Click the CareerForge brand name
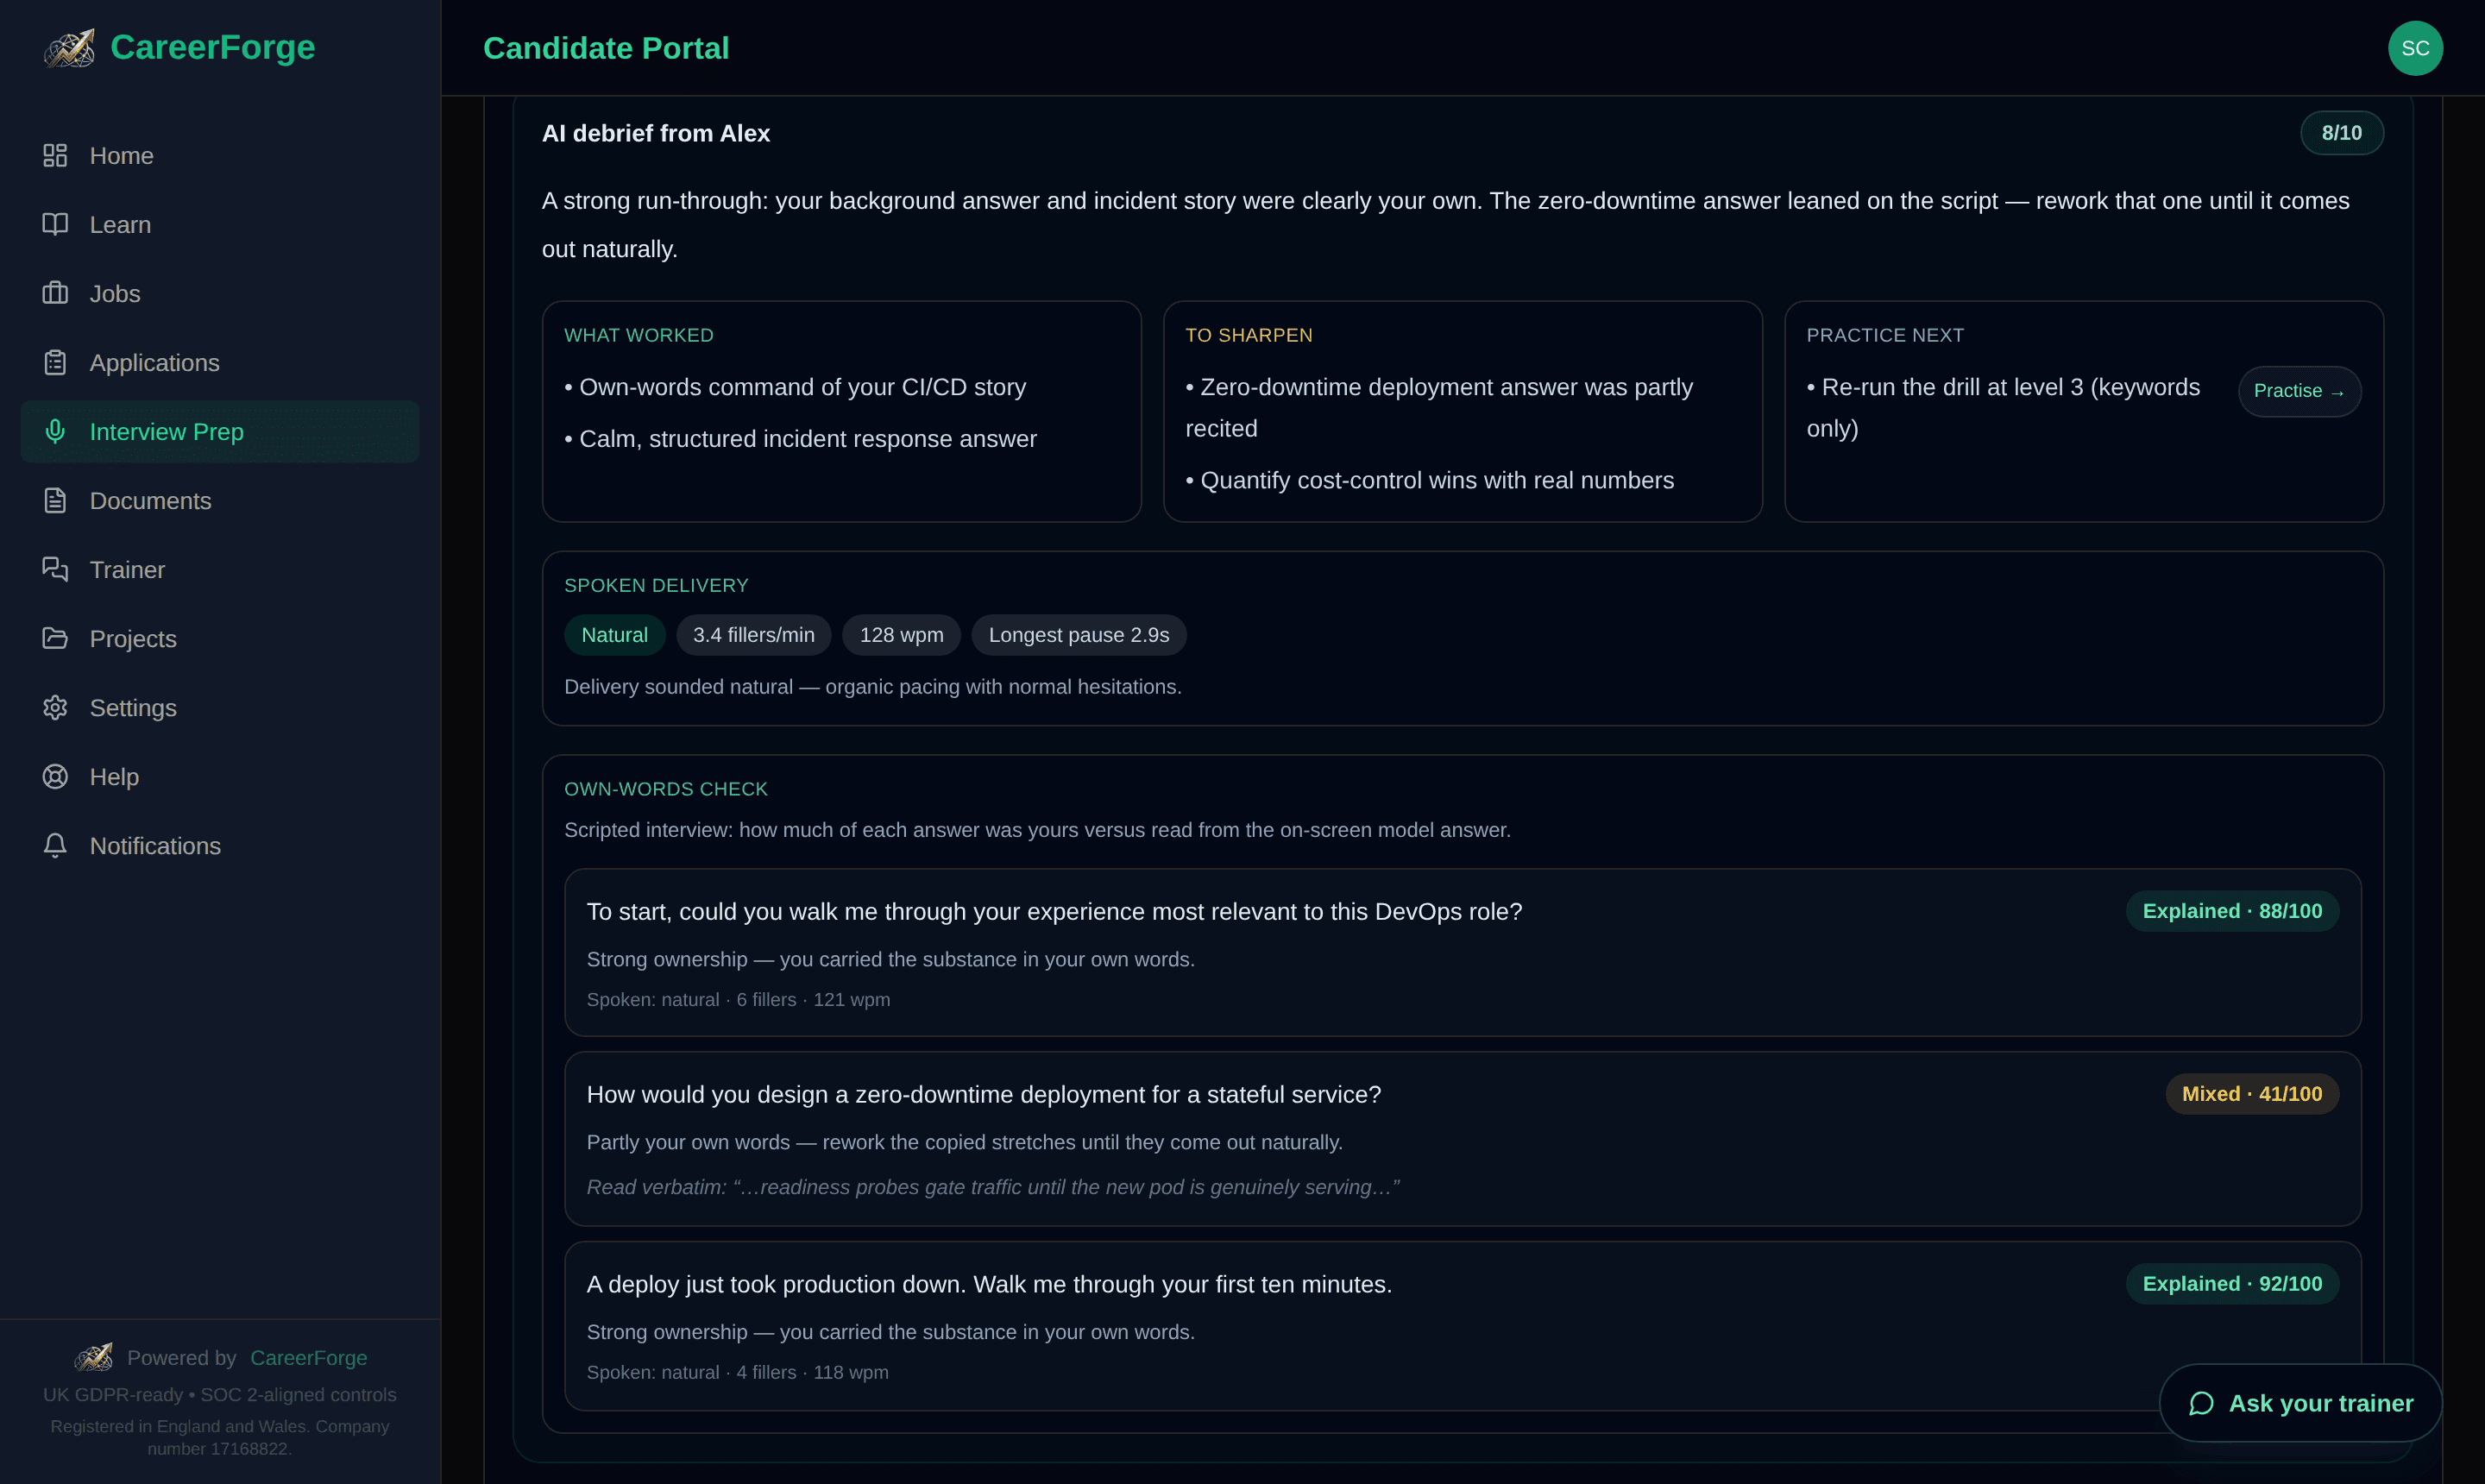This screenshot has height=1484, width=2485. point(213,47)
